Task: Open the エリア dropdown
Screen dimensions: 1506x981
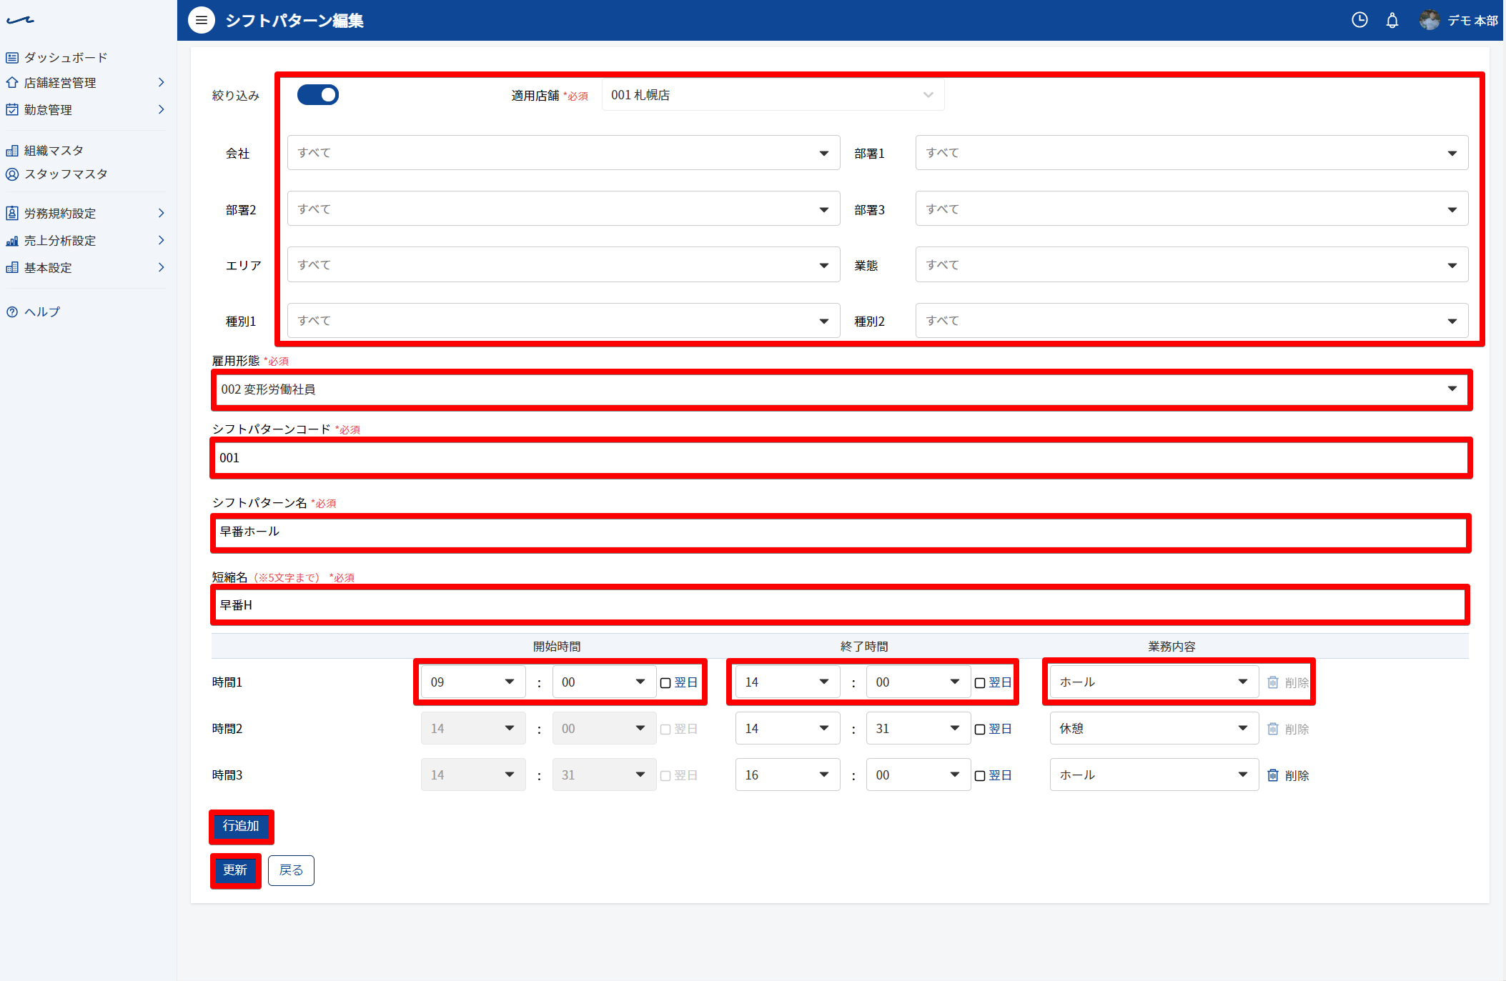Action: point(563,264)
